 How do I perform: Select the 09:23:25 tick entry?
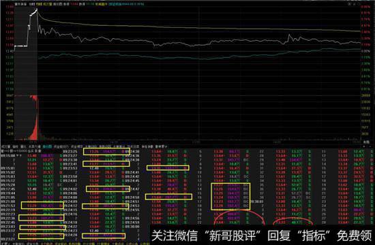[70, 151]
